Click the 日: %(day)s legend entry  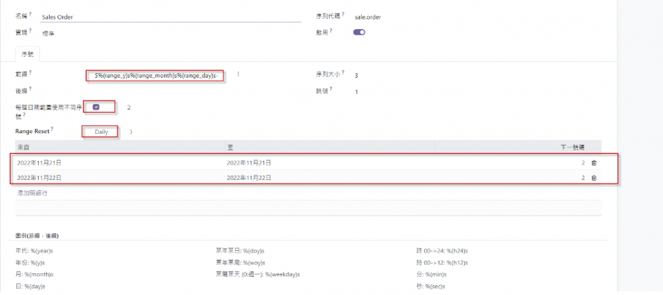tap(30, 286)
